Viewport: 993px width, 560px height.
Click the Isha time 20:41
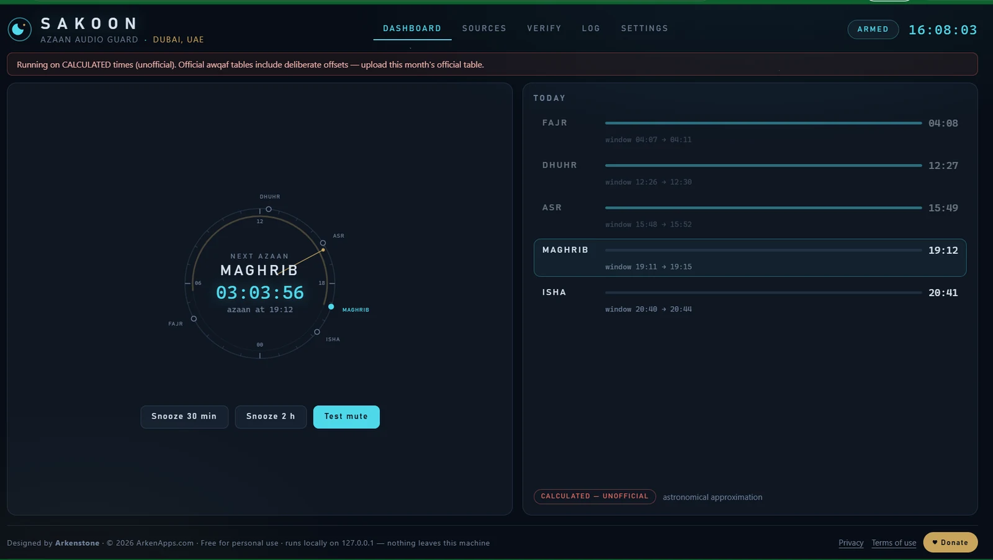point(943,292)
